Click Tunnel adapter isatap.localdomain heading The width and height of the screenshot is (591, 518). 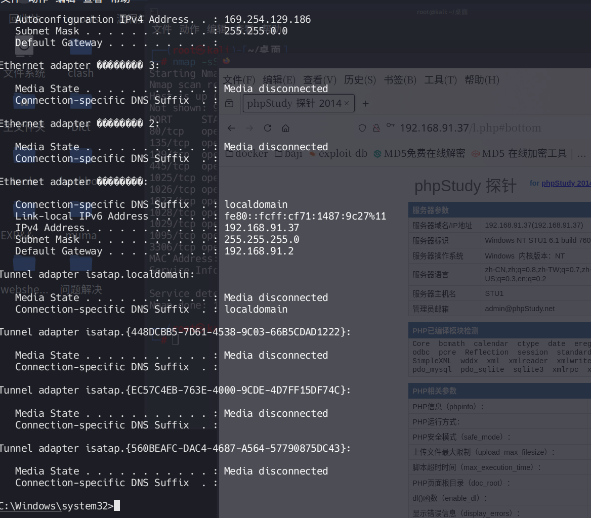(x=97, y=274)
